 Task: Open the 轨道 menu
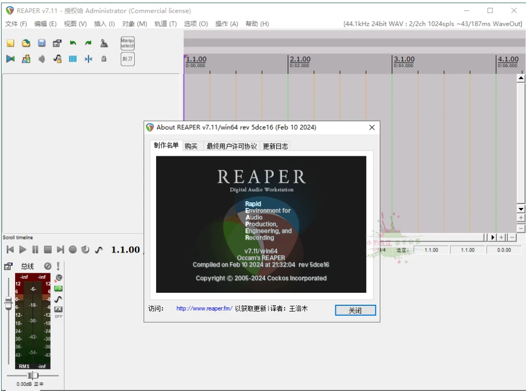coord(165,24)
